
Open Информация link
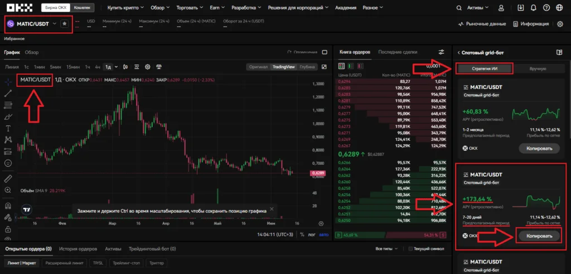531,24
